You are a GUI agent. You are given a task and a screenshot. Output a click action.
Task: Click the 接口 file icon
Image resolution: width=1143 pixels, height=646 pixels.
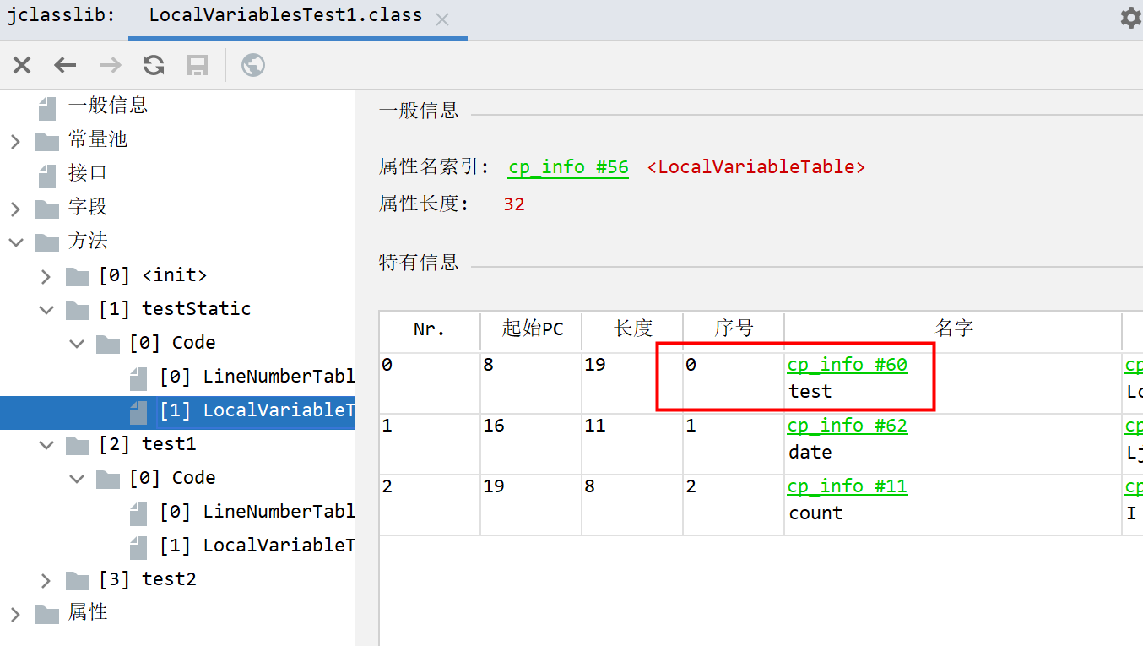tap(48, 175)
